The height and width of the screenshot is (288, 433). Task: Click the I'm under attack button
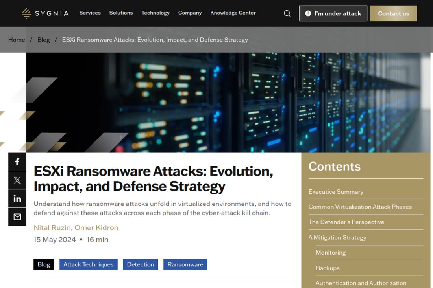coord(333,13)
